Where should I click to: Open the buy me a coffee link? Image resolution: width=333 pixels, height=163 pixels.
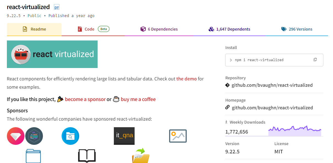[138, 99]
